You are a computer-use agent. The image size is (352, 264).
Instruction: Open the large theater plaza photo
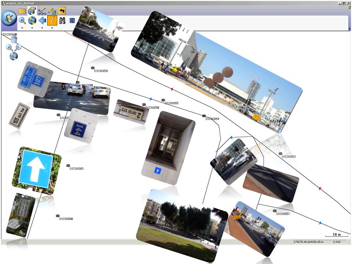coord(217,72)
